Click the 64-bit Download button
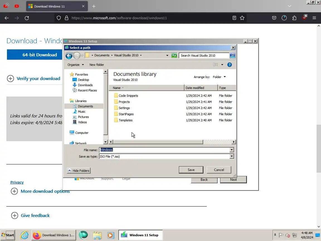The width and height of the screenshot is (321, 241). 34,55
